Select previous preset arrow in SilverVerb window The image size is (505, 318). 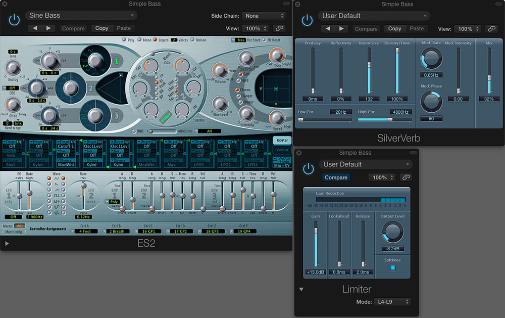[328, 29]
